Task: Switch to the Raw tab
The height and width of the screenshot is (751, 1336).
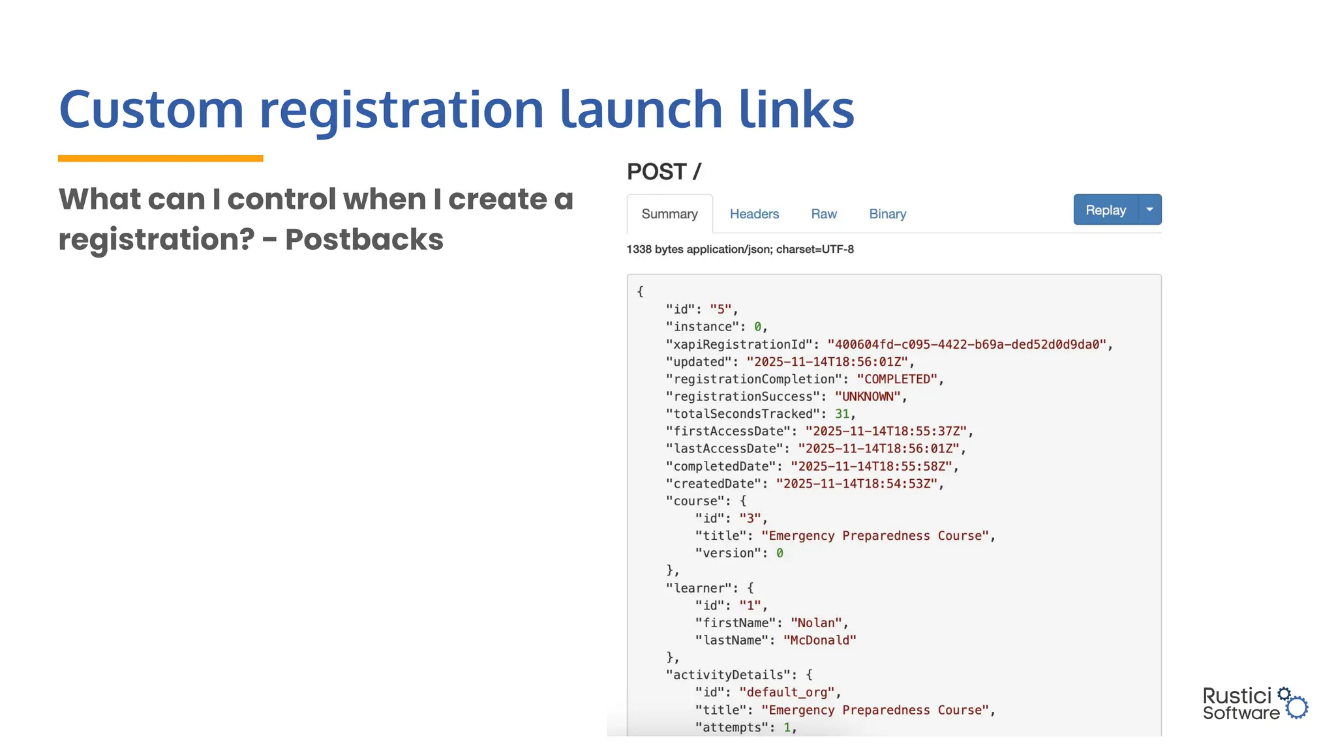Action: (824, 214)
